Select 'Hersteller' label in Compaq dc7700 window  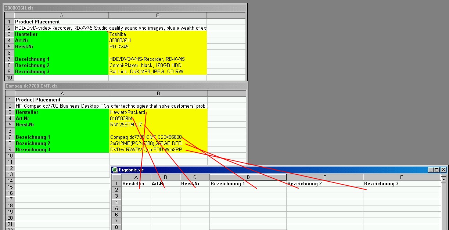[x=62, y=112]
